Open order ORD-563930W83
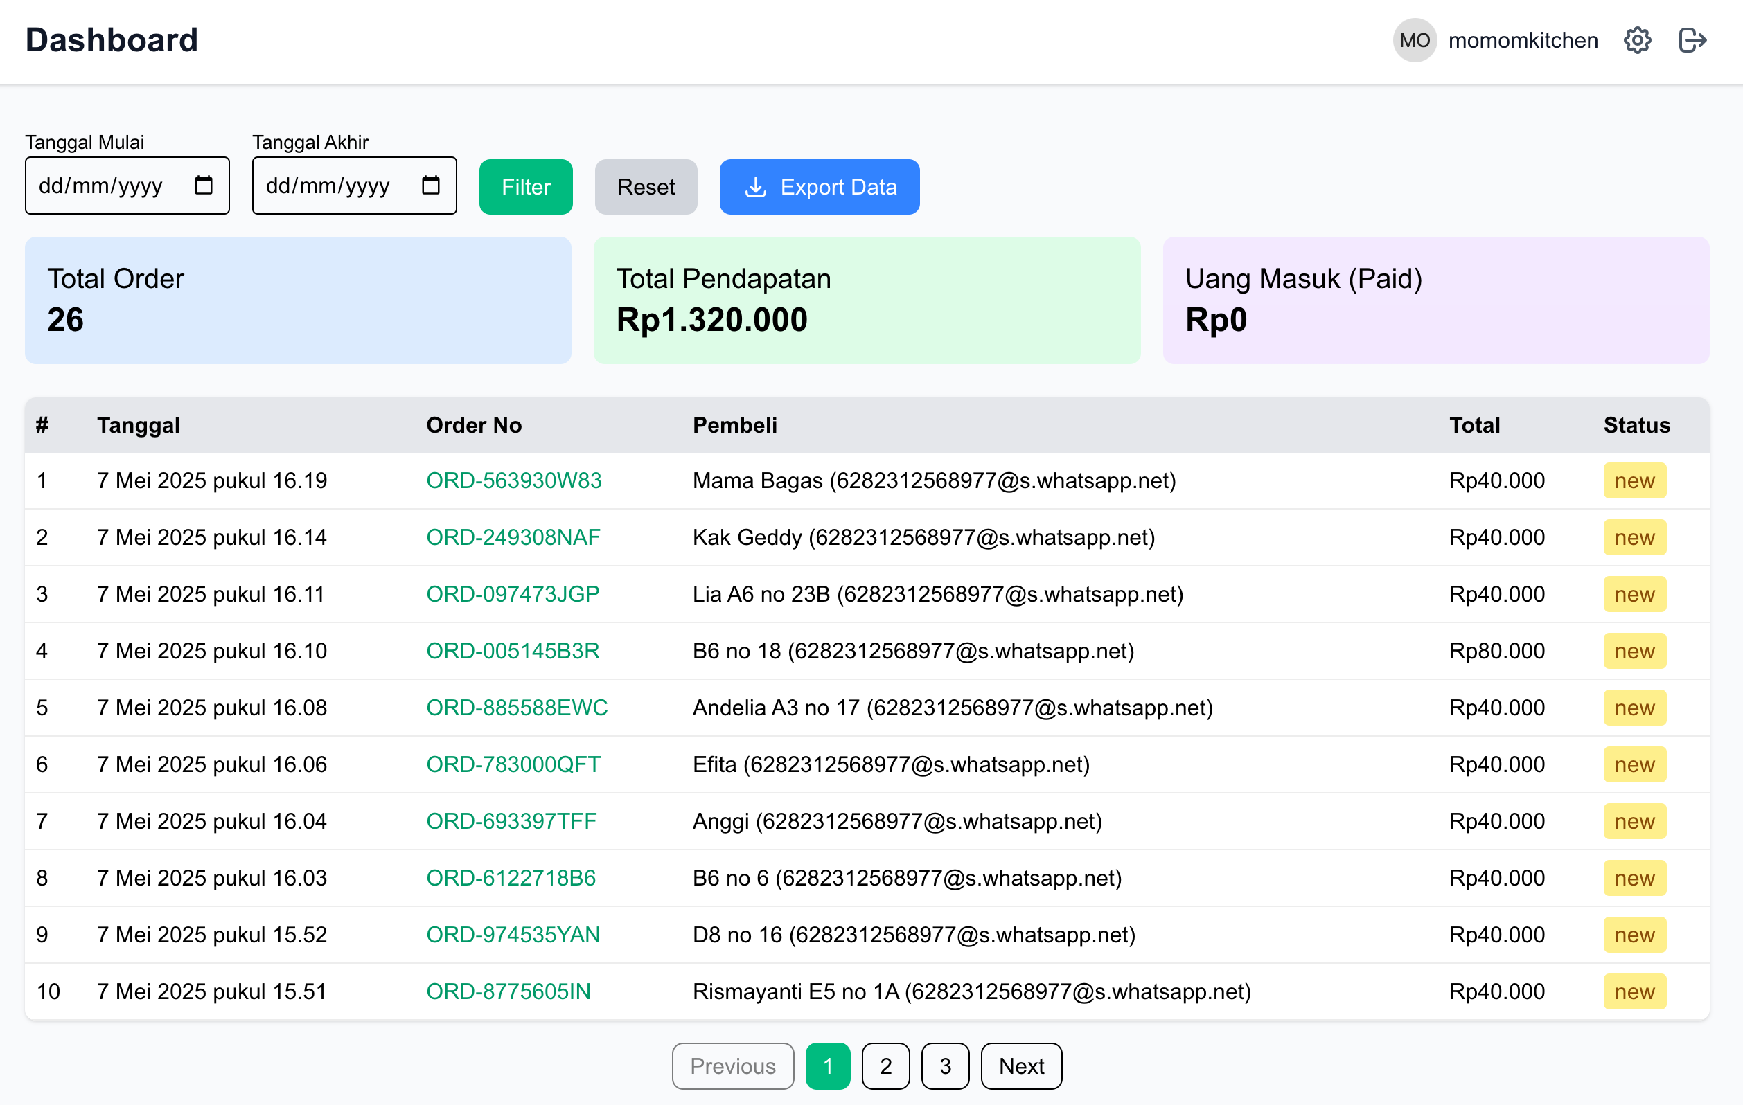The height and width of the screenshot is (1105, 1743). click(x=514, y=480)
